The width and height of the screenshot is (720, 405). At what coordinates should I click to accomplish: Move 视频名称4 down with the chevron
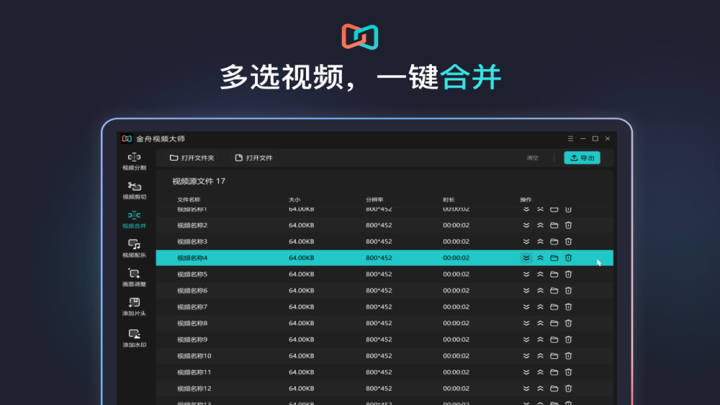coord(525,258)
